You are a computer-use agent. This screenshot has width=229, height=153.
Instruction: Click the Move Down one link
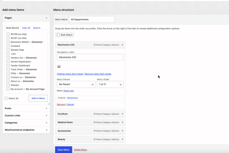click(68, 91)
